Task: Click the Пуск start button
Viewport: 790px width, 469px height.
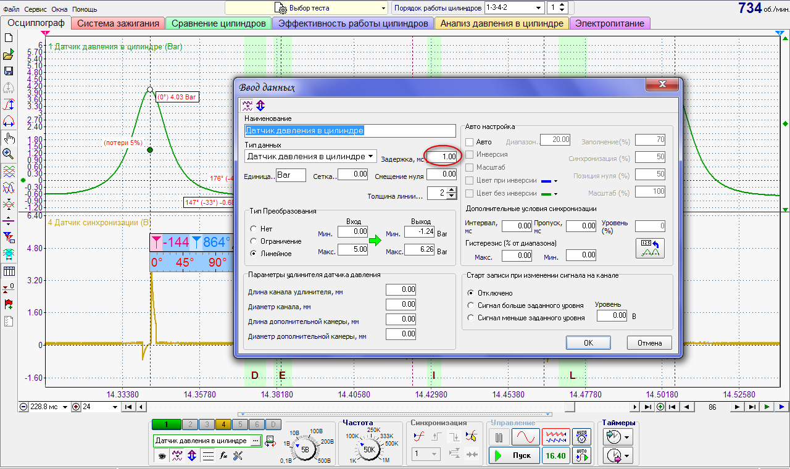Action: click(514, 455)
